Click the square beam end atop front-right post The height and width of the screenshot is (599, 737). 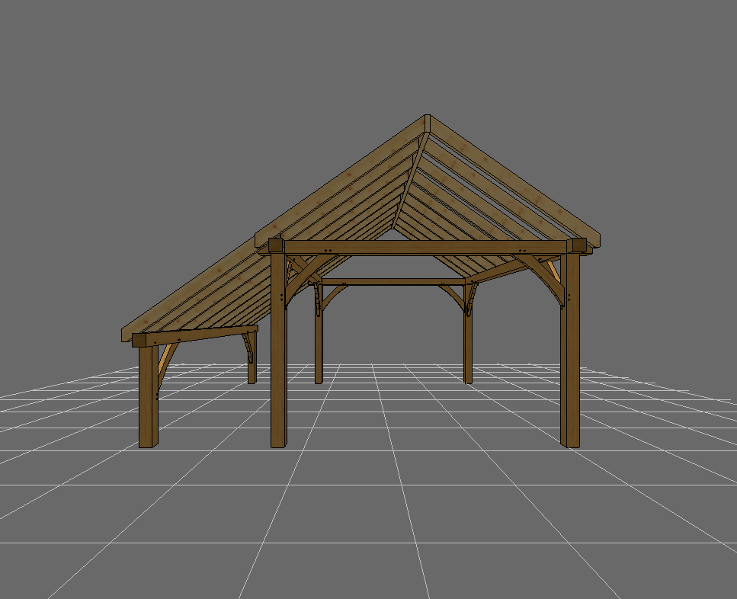pos(578,246)
